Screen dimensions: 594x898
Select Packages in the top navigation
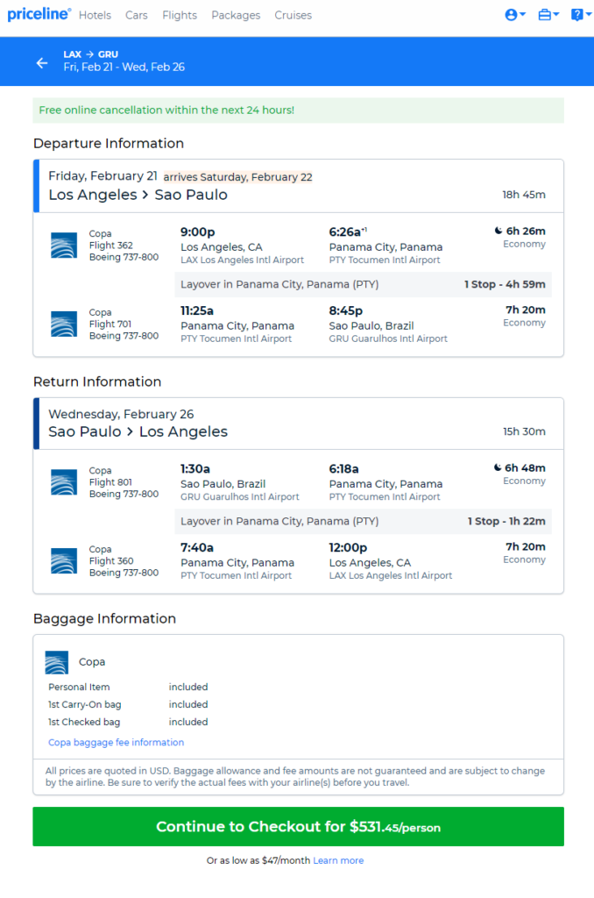(236, 15)
